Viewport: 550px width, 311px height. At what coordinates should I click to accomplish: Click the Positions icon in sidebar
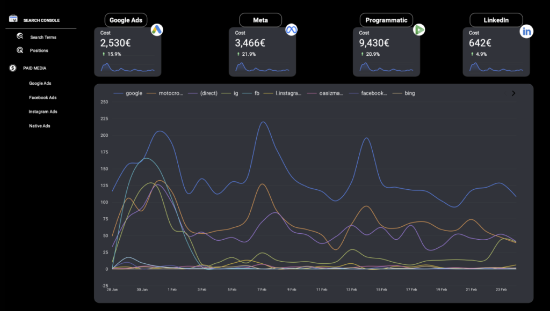pos(20,50)
